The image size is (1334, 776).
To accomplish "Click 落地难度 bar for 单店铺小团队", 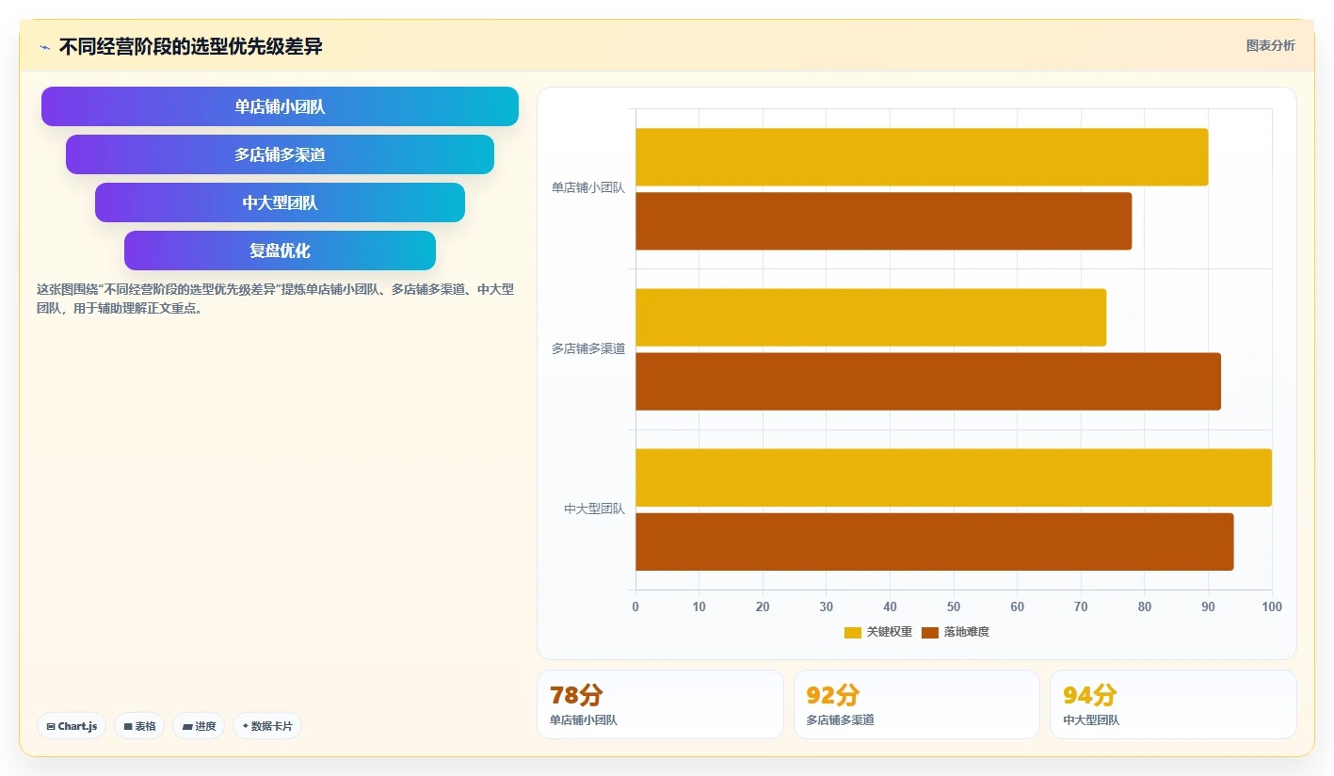I will [884, 221].
